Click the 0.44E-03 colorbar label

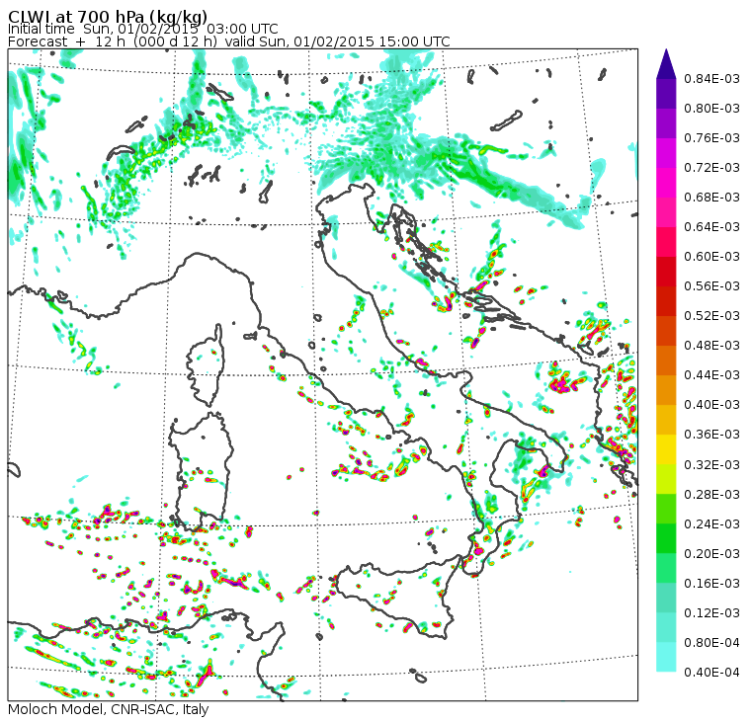[x=711, y=375]
